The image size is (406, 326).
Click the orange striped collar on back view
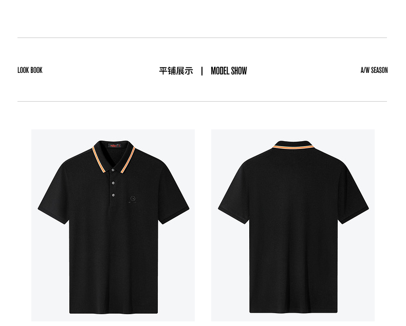(x=293, y=147)
